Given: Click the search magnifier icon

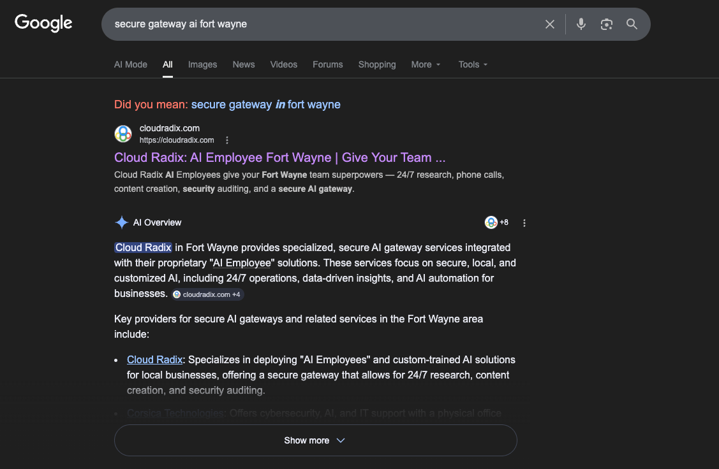Looking at the screenshot, I should (x=632, y=24).
